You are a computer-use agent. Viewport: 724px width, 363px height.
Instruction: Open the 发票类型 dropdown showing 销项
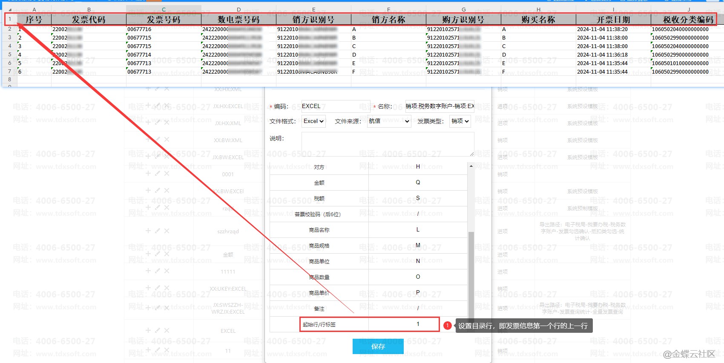pyautogui.click(x=460, y=121)
